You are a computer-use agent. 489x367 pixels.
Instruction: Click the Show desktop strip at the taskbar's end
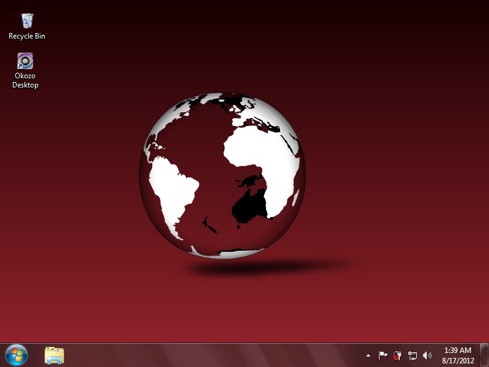click(484, 355)
